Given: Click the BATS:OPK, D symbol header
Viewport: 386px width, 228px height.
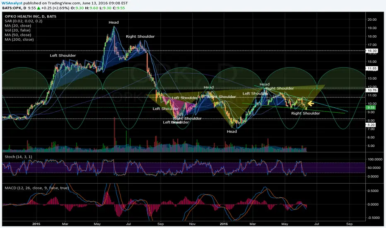Looking at the screenshot, I should pyautogui.click(x=14, y=8).
